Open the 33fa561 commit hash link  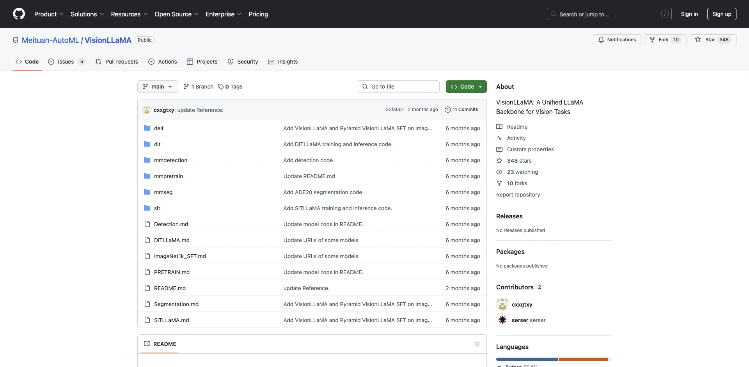click(395, 110)
